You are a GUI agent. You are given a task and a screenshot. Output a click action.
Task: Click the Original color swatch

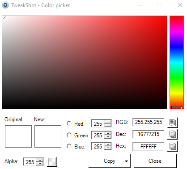tap(18, 136)
